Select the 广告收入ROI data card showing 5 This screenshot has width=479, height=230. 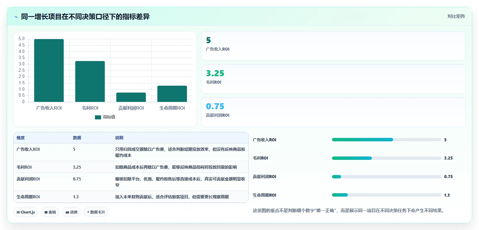(x=333, y=46)
